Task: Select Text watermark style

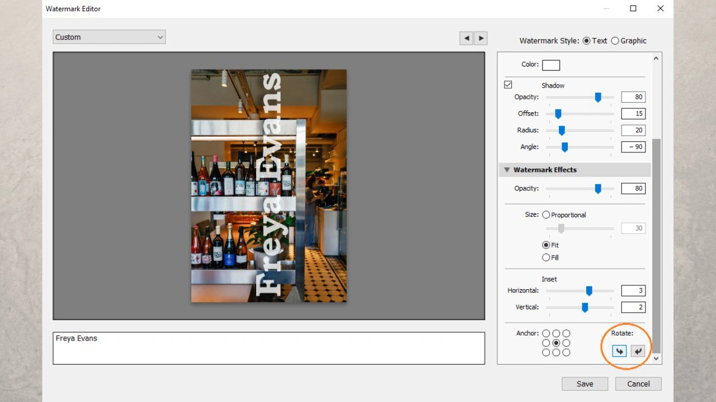Action: (x=586, y=41)
